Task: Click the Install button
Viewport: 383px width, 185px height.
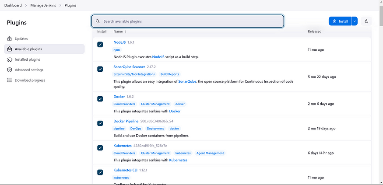Action: point(340,21)
